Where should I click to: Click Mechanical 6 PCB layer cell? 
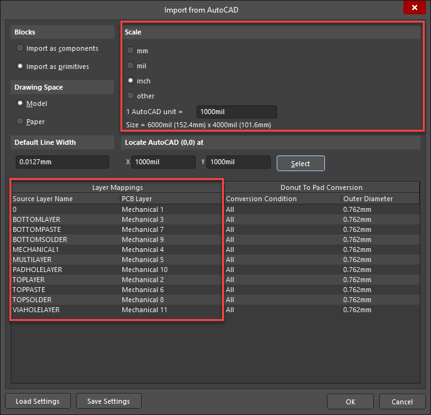point(171,290)
